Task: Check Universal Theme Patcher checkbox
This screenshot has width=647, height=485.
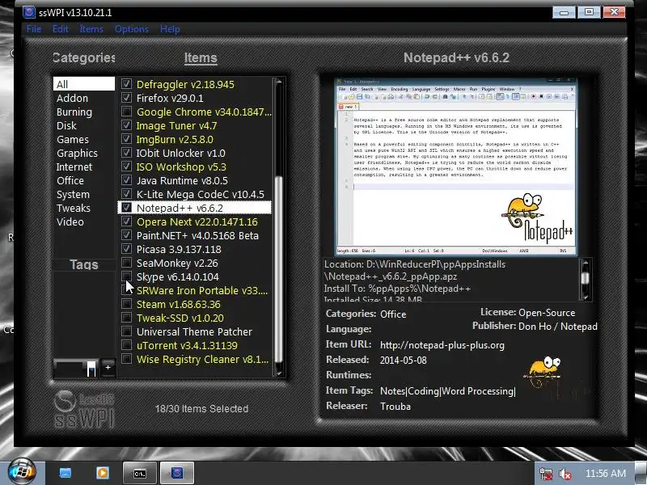Action: pos(126,331)
